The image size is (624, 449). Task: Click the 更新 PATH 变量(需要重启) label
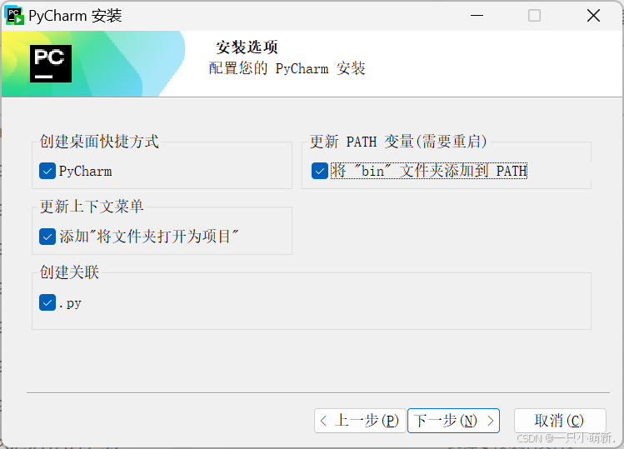click(x=398, y=142)
